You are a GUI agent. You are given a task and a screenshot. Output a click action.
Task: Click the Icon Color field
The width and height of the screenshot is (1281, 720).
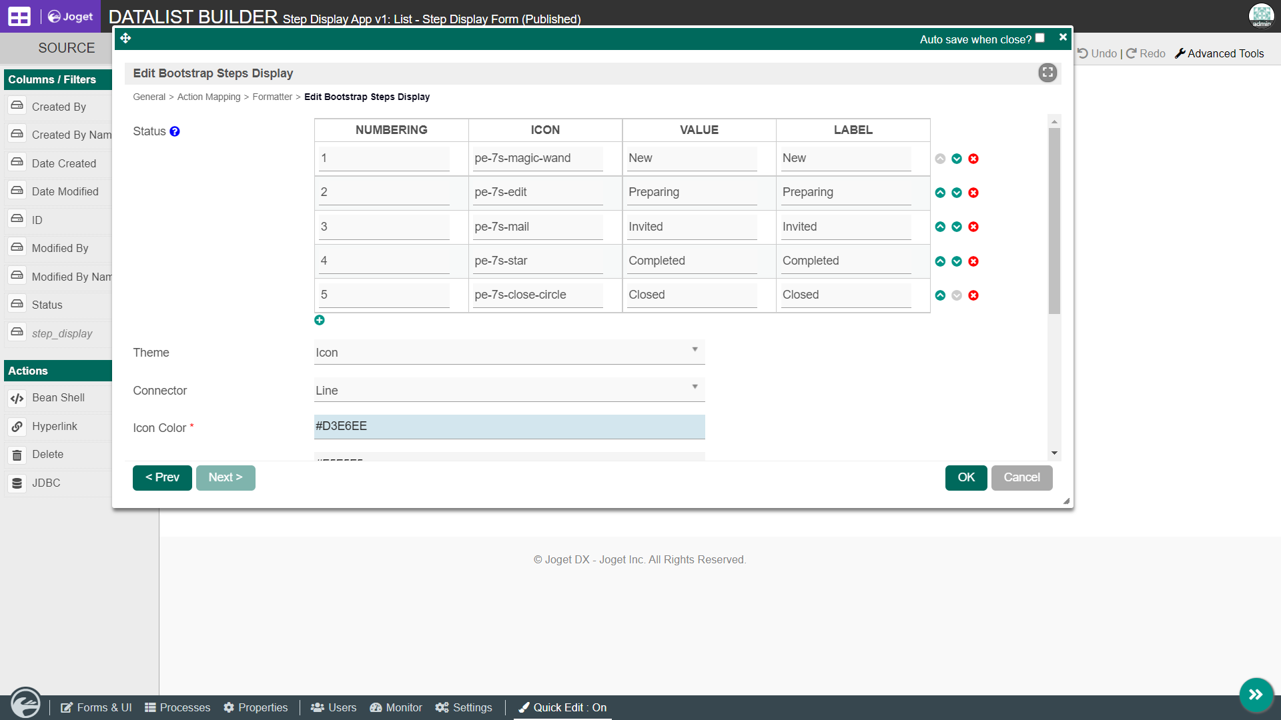point(509,427)
